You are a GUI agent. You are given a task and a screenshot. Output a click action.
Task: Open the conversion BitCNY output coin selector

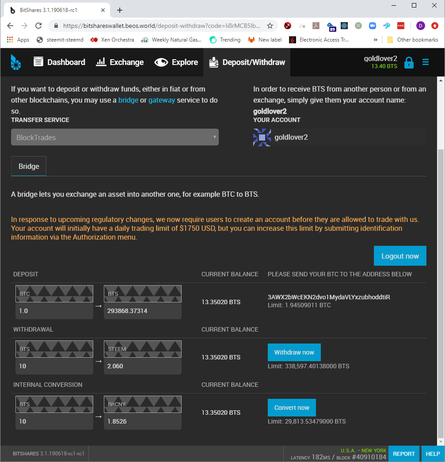[x=143, y=404]
